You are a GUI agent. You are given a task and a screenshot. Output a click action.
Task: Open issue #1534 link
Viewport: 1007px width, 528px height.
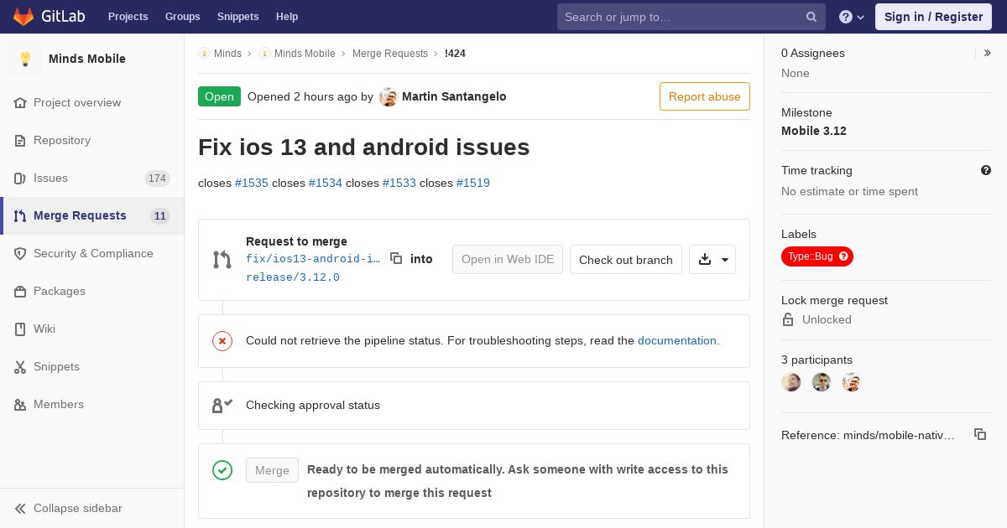point(326,183)
